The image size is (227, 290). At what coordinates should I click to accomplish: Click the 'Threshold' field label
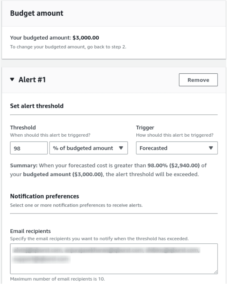23,128
